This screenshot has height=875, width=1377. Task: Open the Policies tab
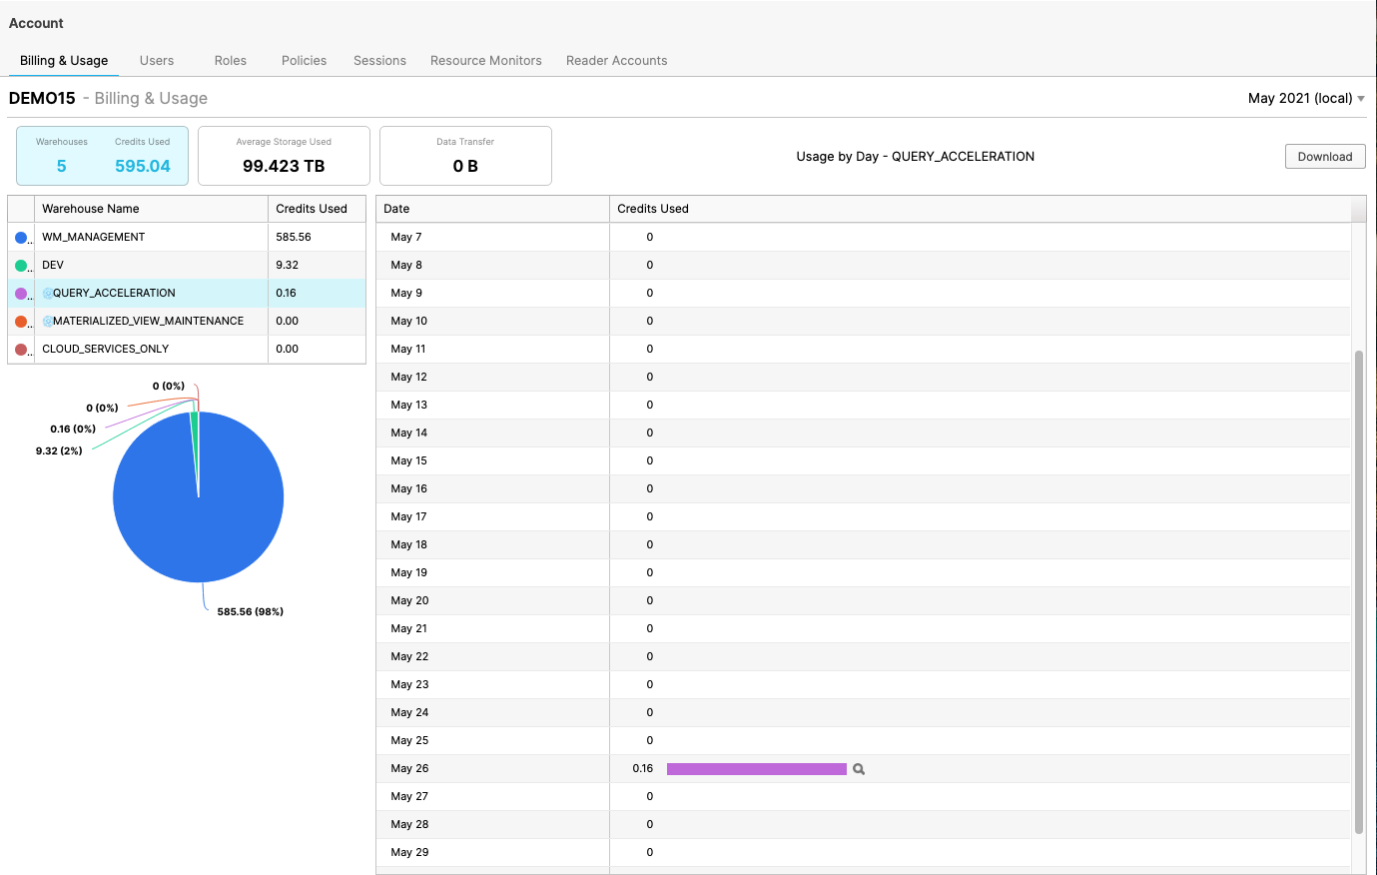[x=304, y=60]
